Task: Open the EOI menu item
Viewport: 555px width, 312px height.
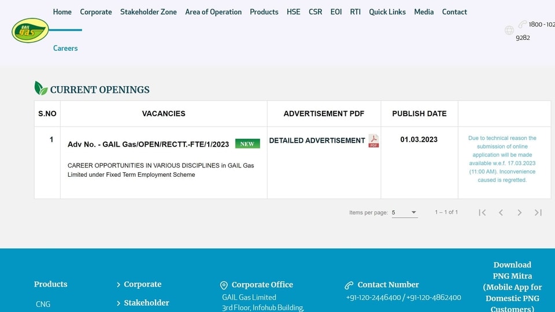Action: click(336, 12)
